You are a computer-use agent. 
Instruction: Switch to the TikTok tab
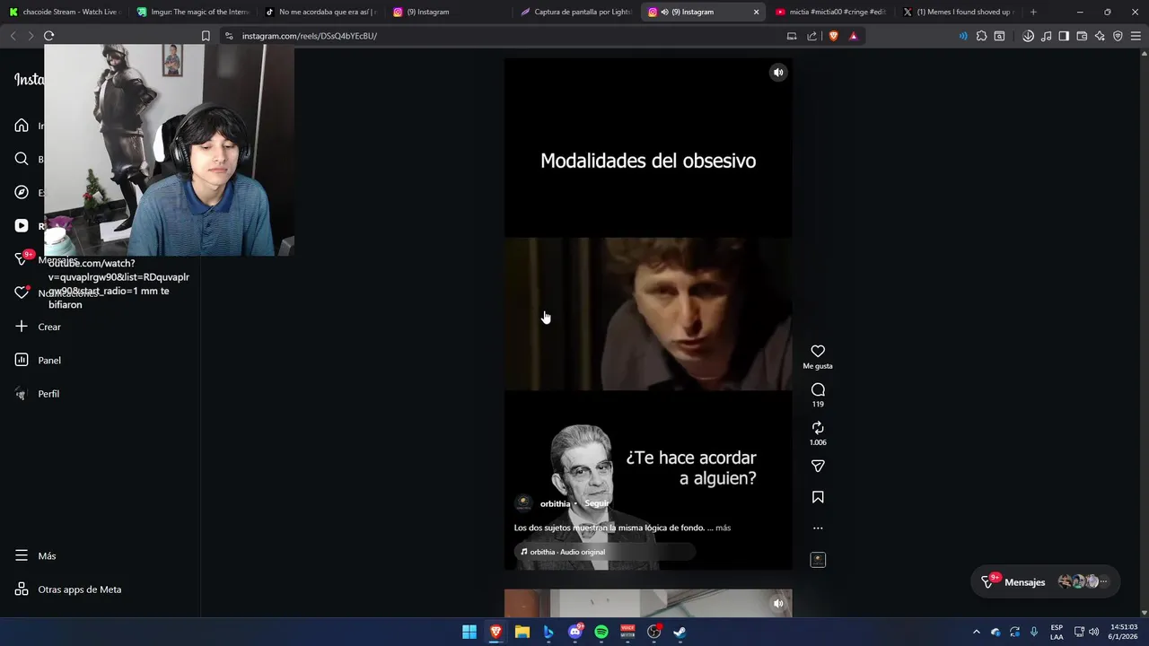pos(321,12)
